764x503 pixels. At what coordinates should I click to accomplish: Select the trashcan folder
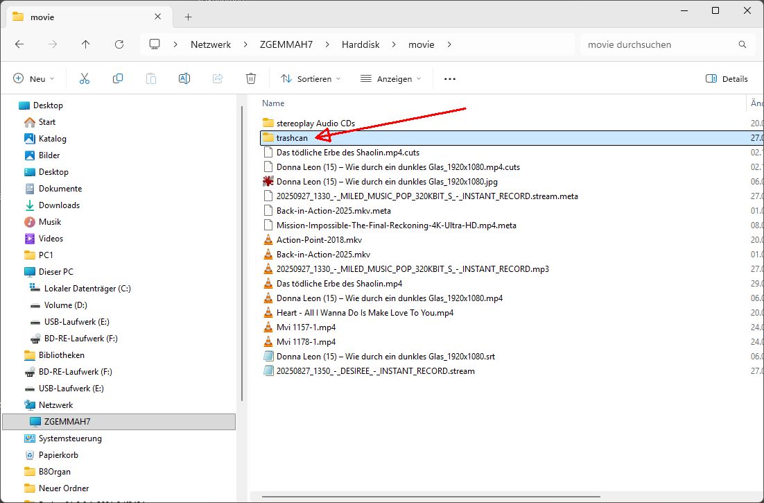tap(292, 138)
